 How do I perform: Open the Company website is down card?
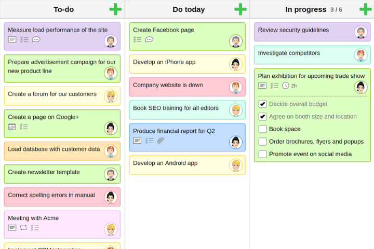click(x=187, y=87)
